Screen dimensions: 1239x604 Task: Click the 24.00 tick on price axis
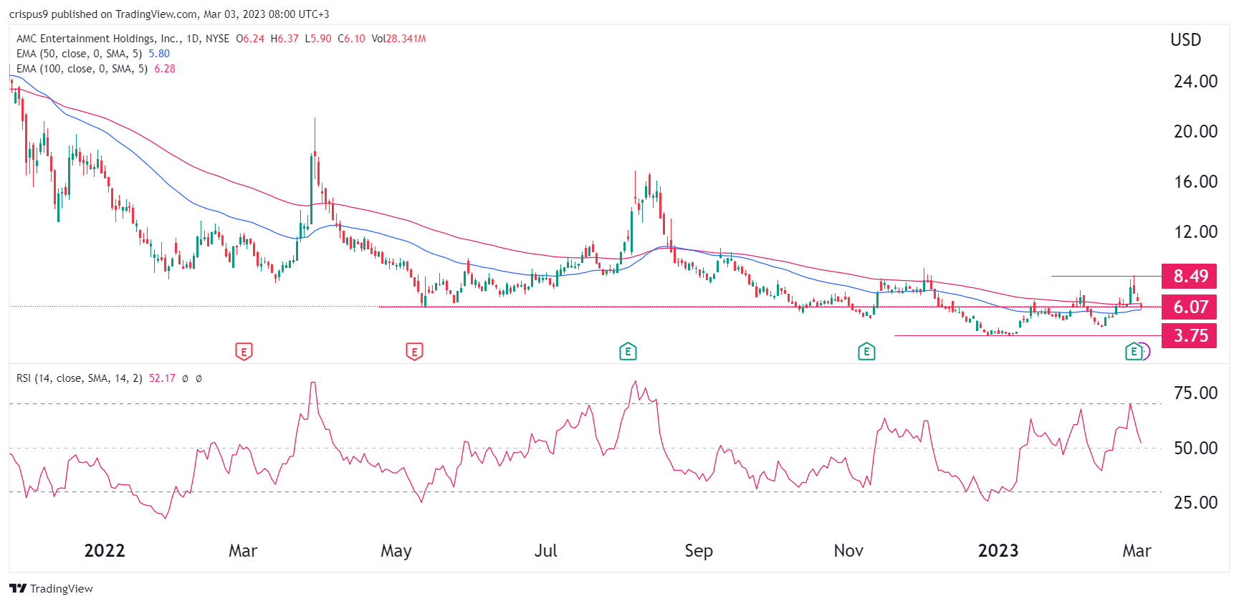coord(1195,82)
